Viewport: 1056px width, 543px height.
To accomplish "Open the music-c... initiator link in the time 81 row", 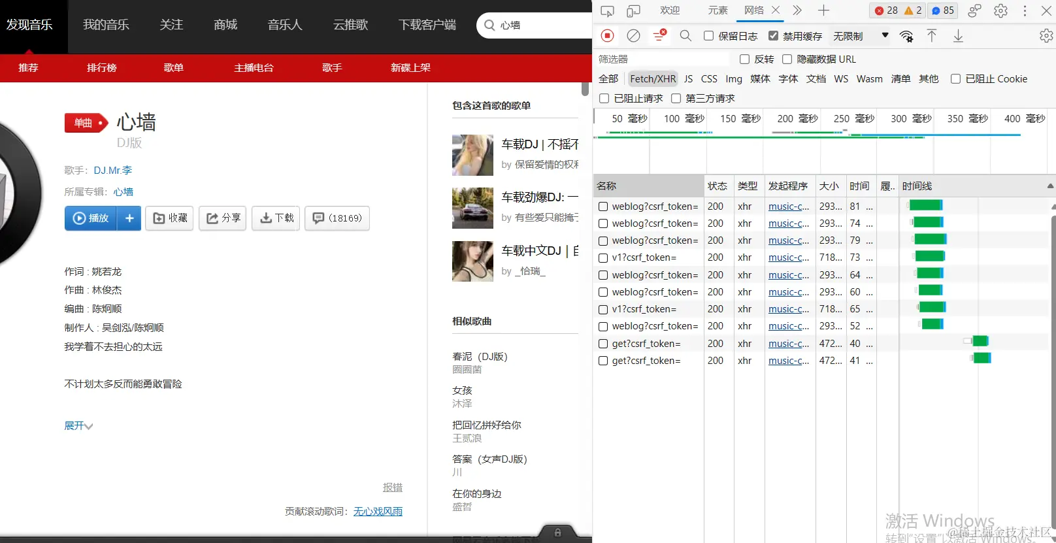I will 789,206.
